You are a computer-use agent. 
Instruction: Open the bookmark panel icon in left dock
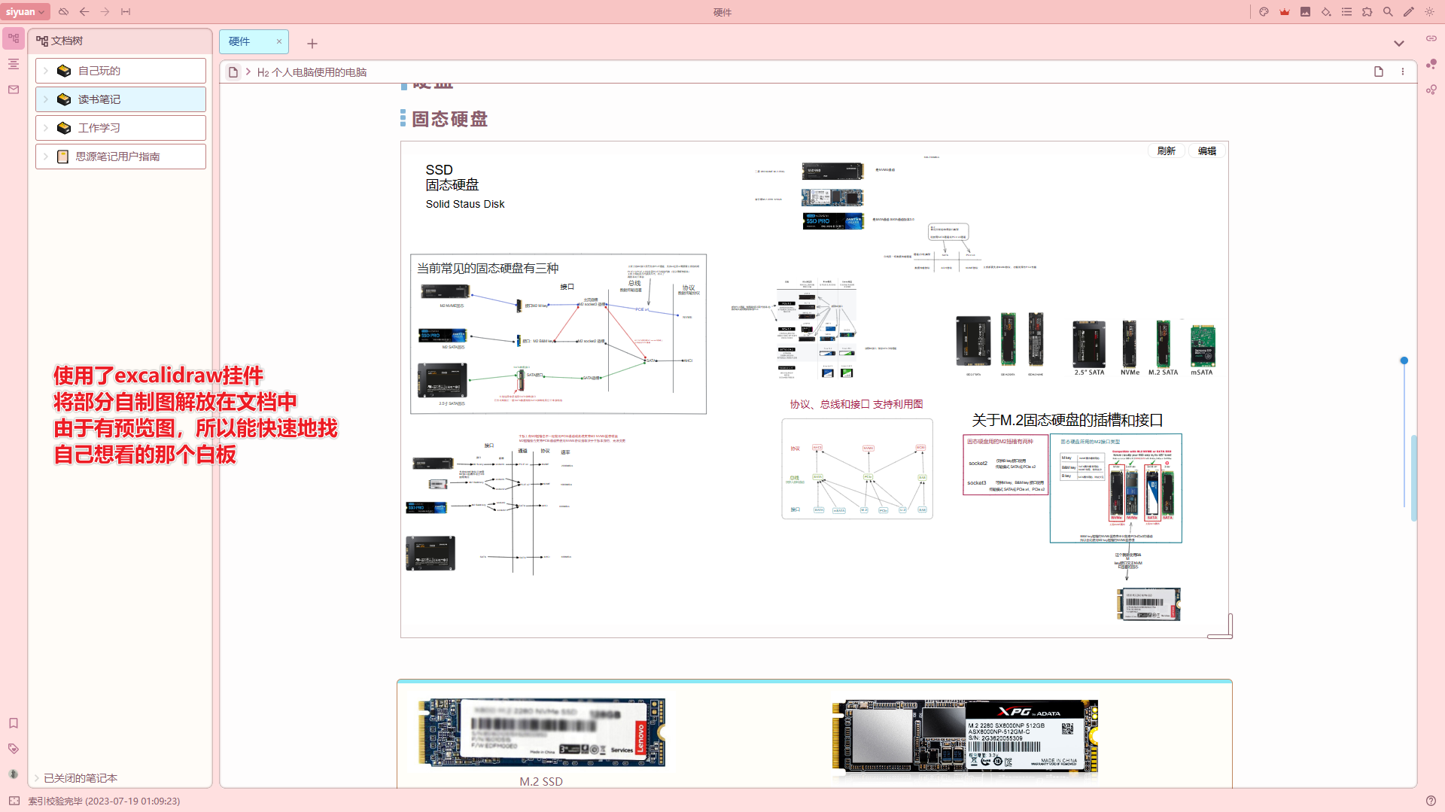point(14,723)
